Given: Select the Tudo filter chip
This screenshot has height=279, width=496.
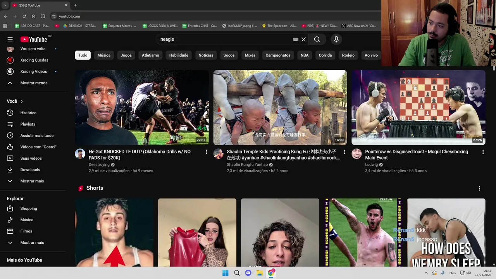Looking at the screenshot, I should click(83, 55).
